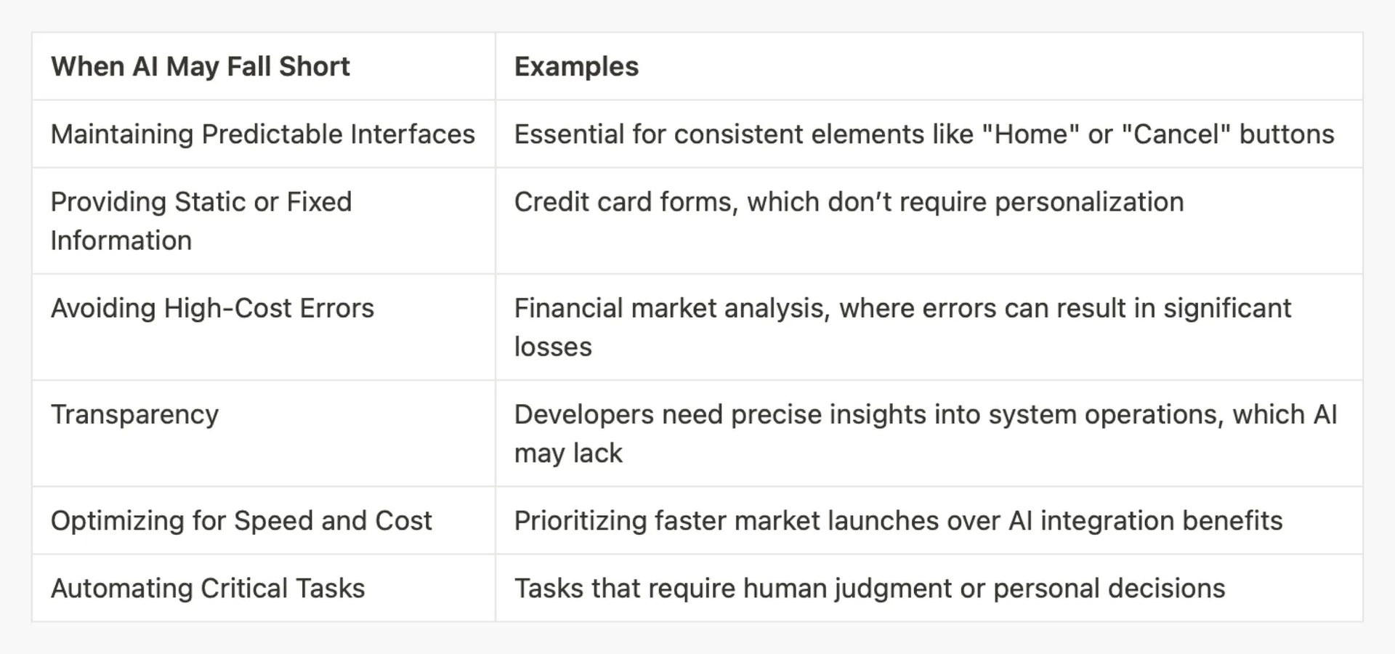Select the "Transparency" cell

(x=134, y=414)
